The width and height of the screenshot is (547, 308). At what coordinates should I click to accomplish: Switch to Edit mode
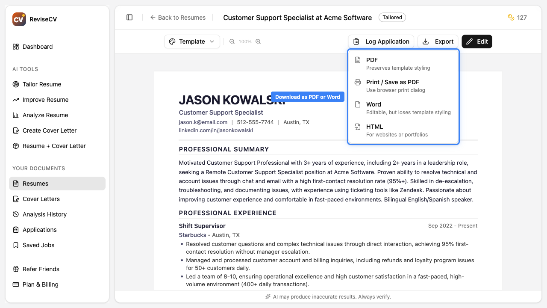click(476, 41)
